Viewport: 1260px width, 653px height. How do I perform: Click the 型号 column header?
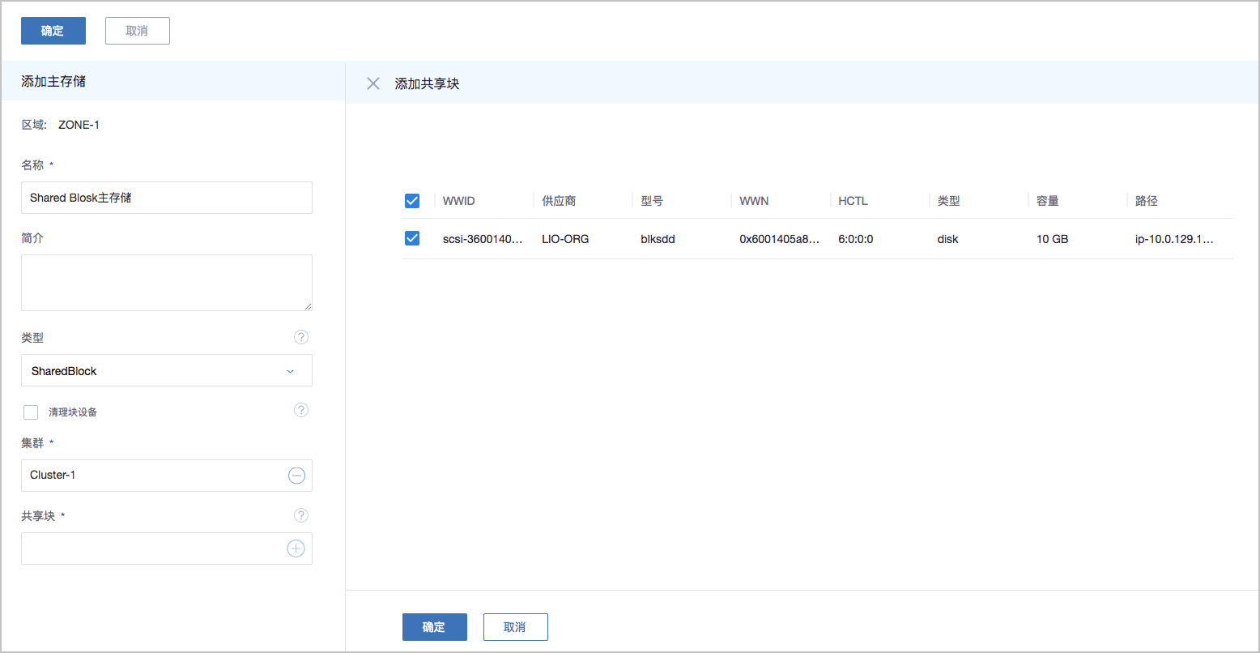652,201
